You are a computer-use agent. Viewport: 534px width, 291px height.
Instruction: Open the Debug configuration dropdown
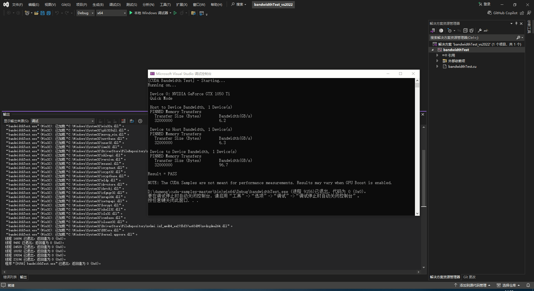pyautogui.click(x=85, y=13)
